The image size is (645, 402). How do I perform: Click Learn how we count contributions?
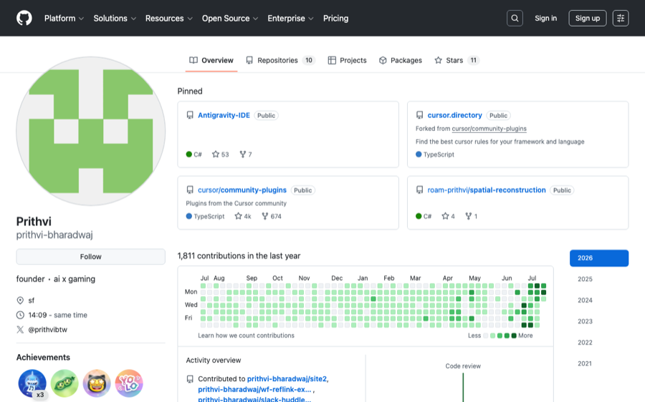tap(246, 335)
